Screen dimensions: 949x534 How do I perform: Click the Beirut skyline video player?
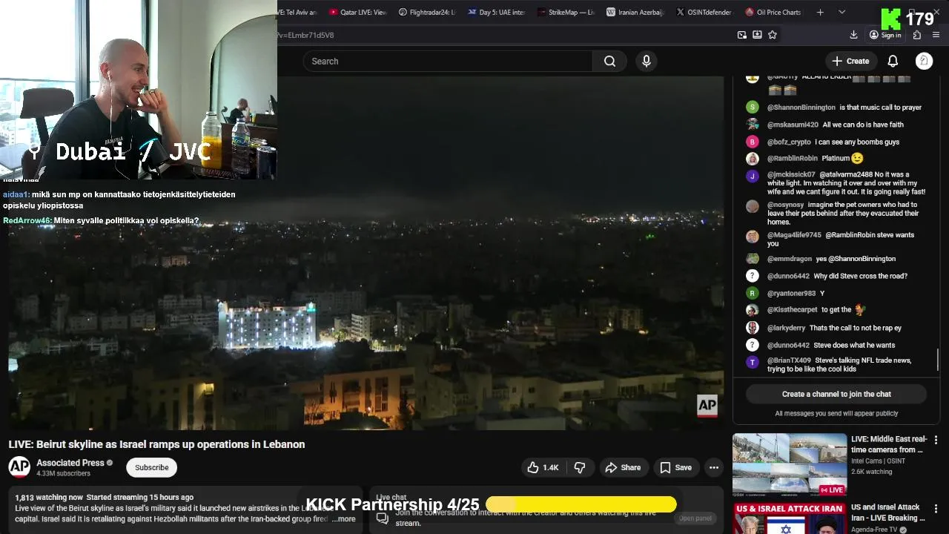tap(366, 253)
